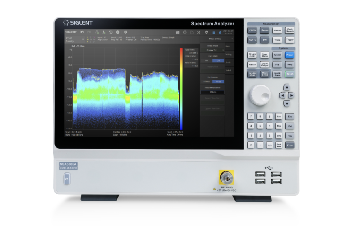347x231 pixels.
Task: Expand the RTSA1 Density mode dropdown
Action: 83,39
